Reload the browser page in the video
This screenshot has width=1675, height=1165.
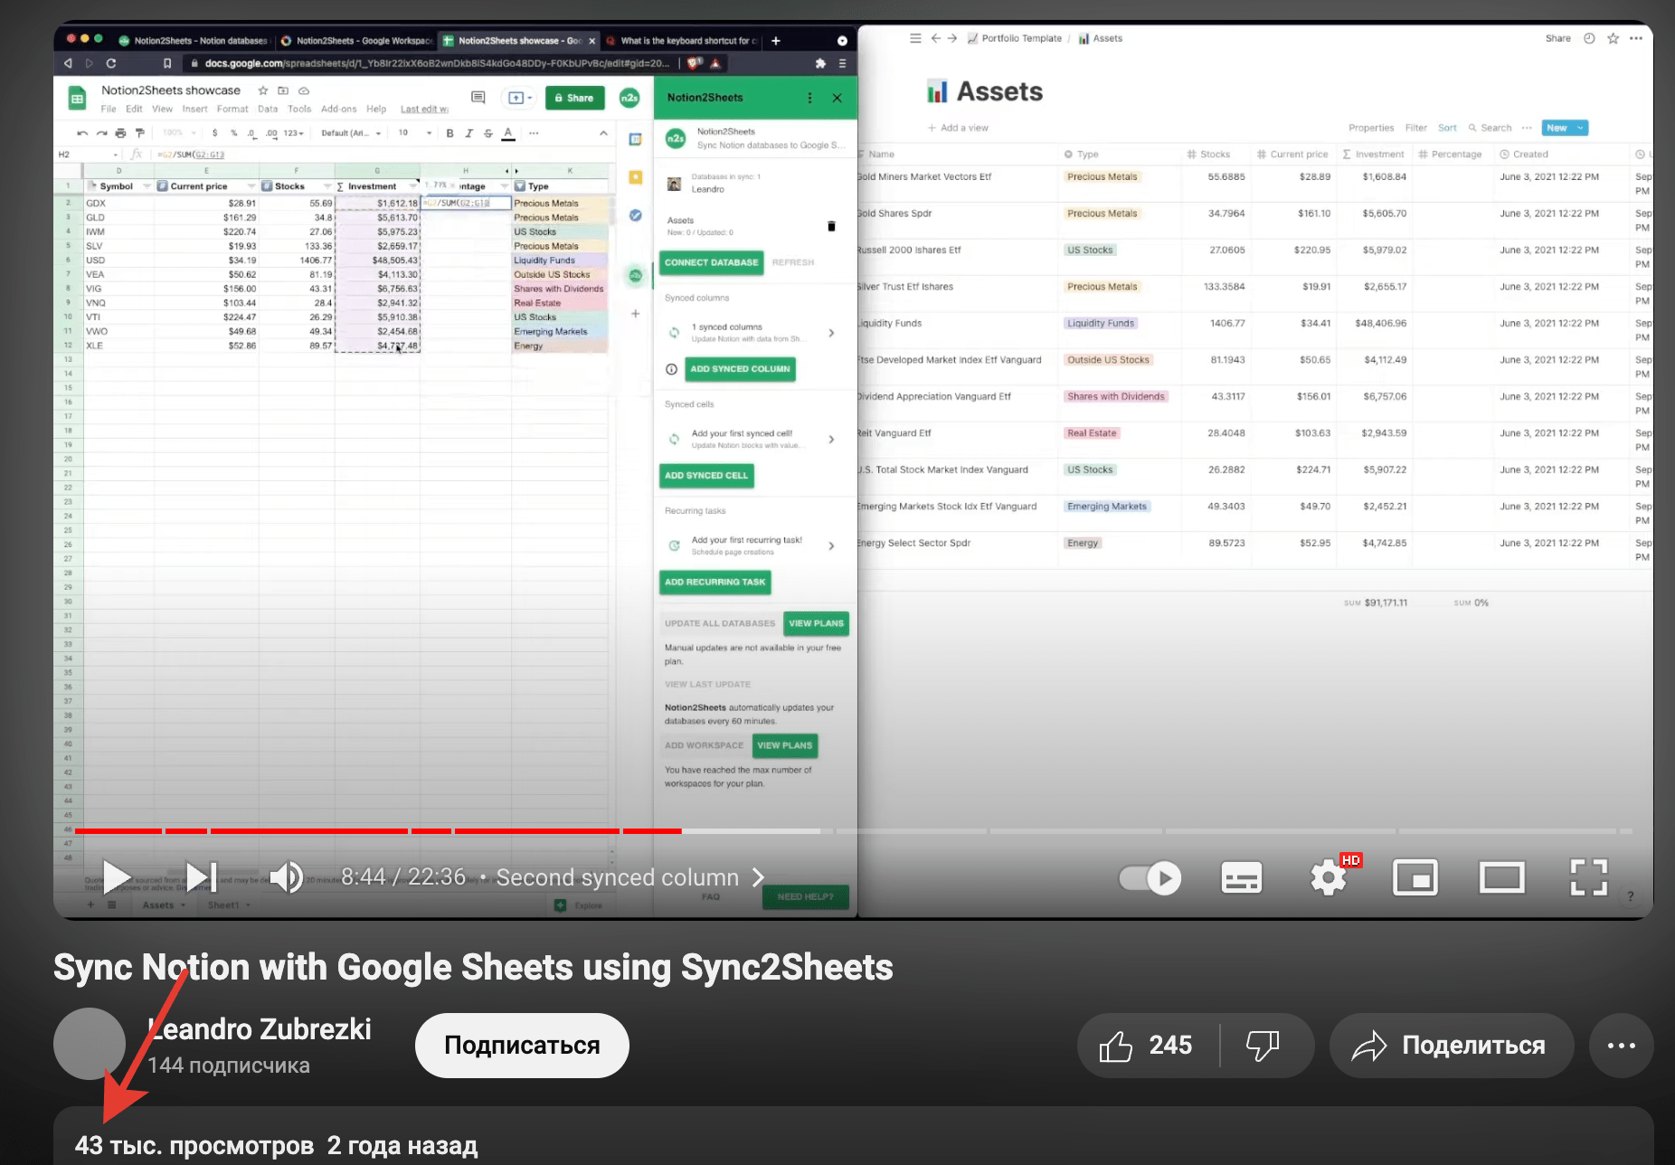[111, 63]
